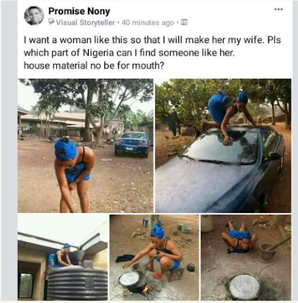The height and width of the screenshot is (303, 298).
Task: Click the window below the roof in tank photo
Action: point(25,285)
